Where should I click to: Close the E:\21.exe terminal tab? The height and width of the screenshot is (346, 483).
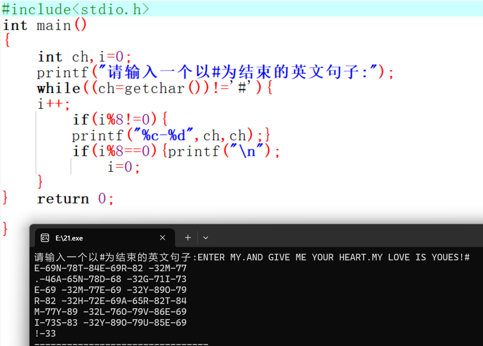pyautogui.click(x=163, y=238)
